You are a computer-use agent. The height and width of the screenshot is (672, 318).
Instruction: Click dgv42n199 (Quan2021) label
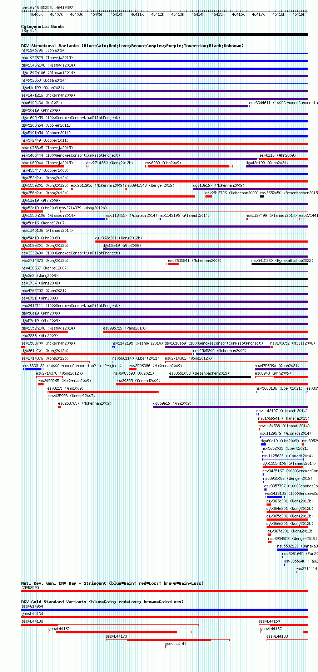click(267, 163)
